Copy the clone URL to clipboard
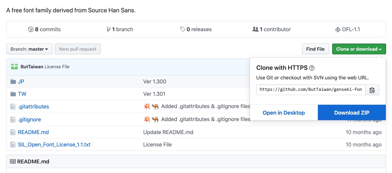 [372, 90]
